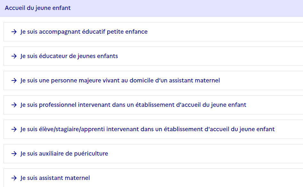Click arrow icon beside auxiliaire de puériculture

click(14, 154)
